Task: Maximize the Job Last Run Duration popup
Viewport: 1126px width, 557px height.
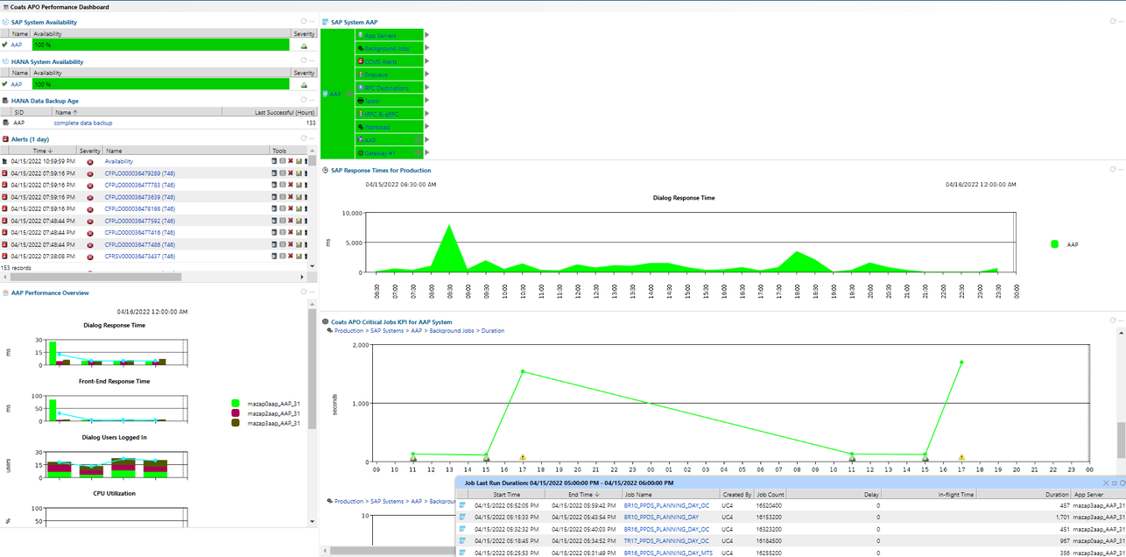Action: pos(1115,483)
